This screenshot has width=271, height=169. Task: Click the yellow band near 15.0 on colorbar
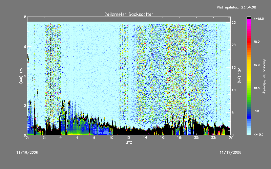249,65
